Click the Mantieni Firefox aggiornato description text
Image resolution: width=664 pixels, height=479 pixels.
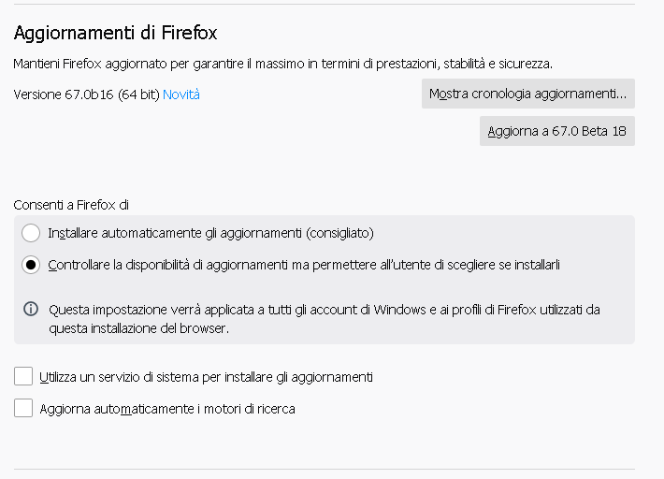(x=282, y=64)
